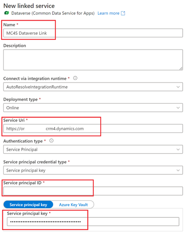Screen dimensions: 187x234
Task: Expand the Authentication type dropdown
Action: click(x=93, y=150)
